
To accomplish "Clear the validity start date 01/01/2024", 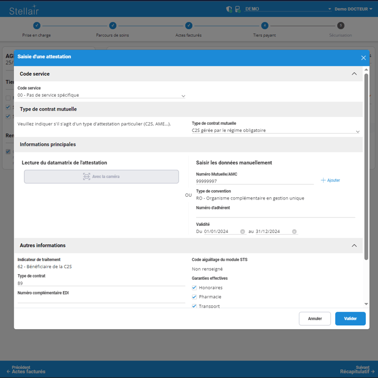I will (242, 232).
